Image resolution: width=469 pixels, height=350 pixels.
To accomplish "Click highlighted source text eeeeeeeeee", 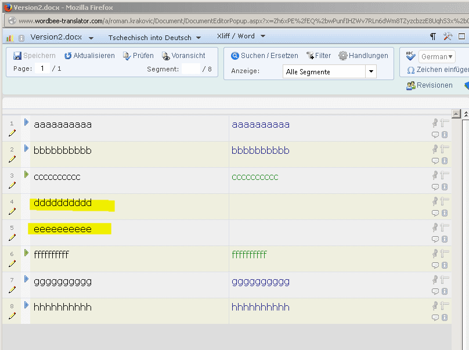I will point(63,229).
